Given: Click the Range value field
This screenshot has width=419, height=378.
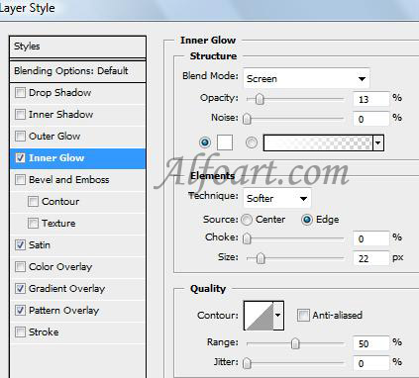Looking at the screenshot, I should 371,343.
